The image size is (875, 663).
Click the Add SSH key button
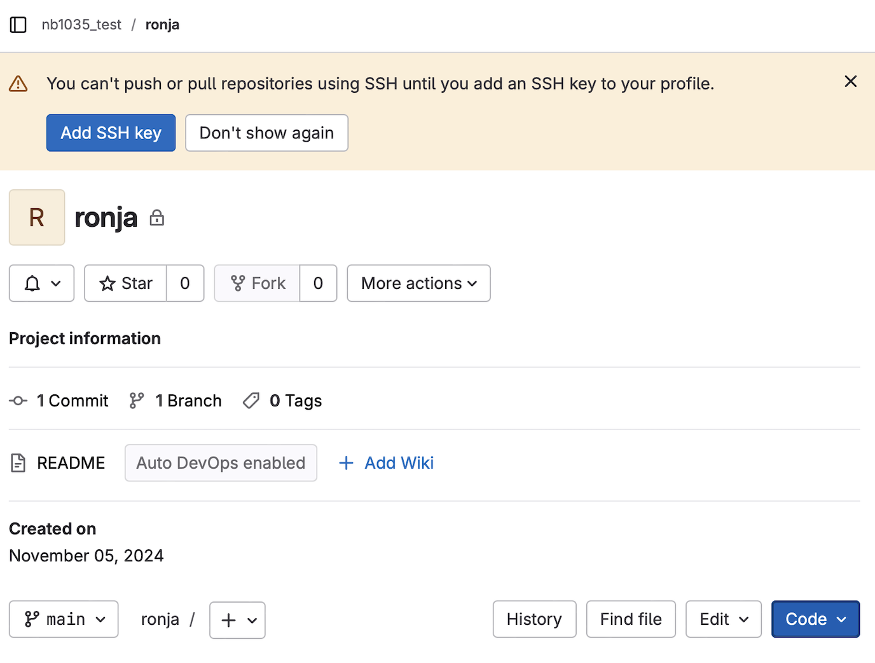[111, 133]
